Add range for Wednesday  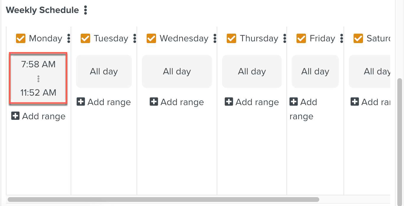[177, 102]
